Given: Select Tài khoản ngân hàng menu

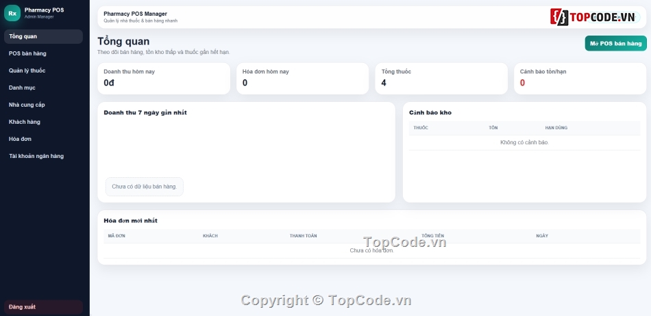Looking at the screenshot, I should 43,156.
